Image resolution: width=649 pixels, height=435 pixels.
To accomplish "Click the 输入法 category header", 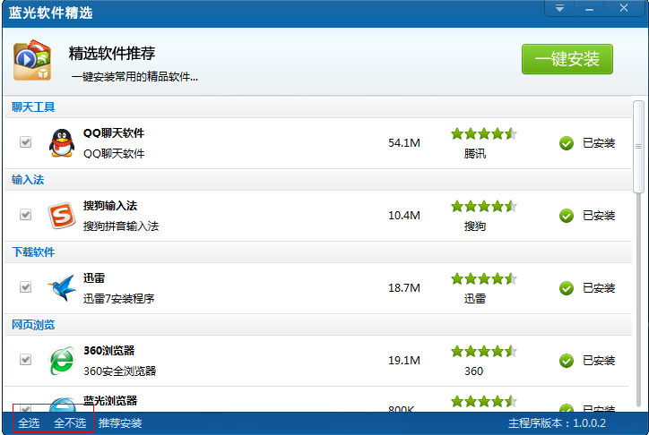I will tap(28, 180).
